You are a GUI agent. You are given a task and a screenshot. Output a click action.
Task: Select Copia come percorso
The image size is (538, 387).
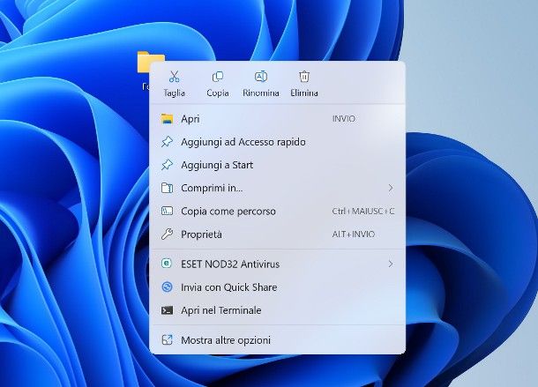point(278,212)
